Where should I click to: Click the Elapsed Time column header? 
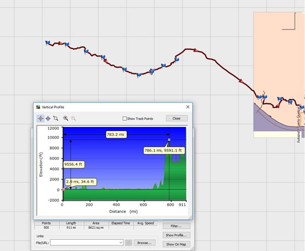pyautogui.click(x=121, y=223)
